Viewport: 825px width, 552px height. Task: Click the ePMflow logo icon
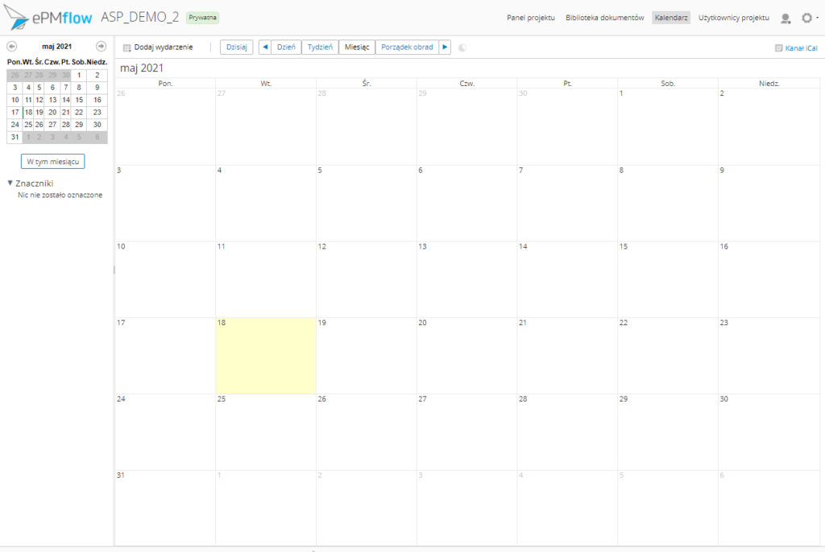click(x=18, y=18)
